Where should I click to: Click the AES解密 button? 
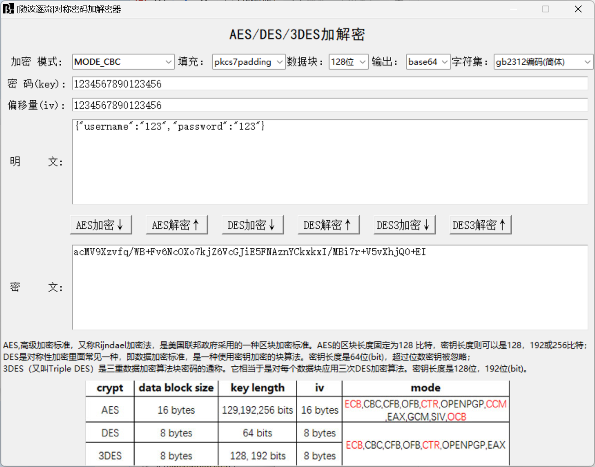coord(176,224)
